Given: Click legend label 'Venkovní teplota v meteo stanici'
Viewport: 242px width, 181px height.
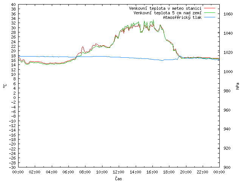Looking at the screenshot, I should pyautogui.click(x=165, y=8).
